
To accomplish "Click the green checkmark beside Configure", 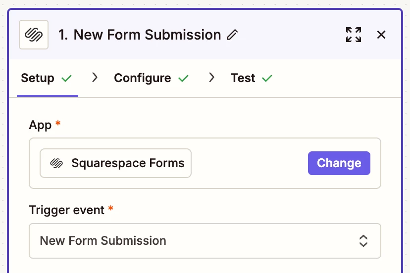I will coord(183,78).
